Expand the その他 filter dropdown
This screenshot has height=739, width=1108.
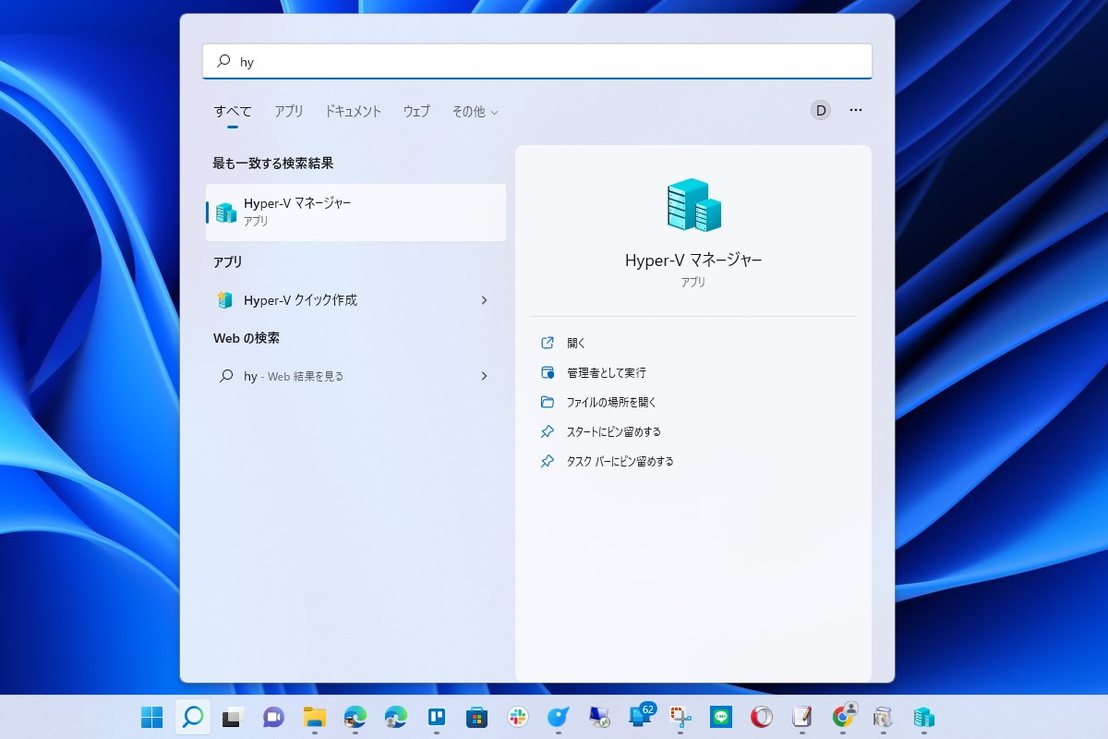[475, 111]
